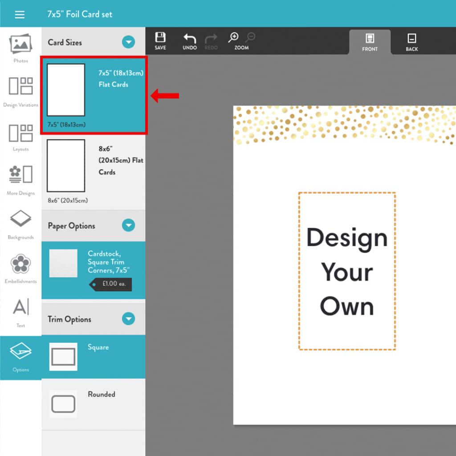Collapse the Card Sizes section

tap(129, 42)
